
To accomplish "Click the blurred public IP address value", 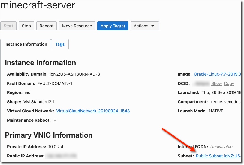I will click(x=62, y=156).
